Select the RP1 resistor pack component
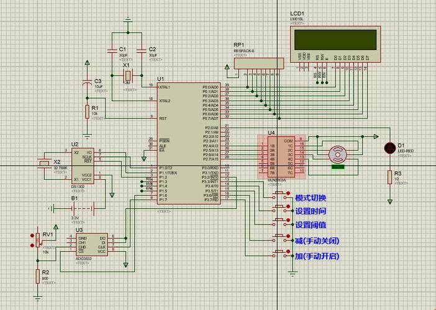Viewport: 436px width, 310px height. pyautogui.click(x=258, y=63)
